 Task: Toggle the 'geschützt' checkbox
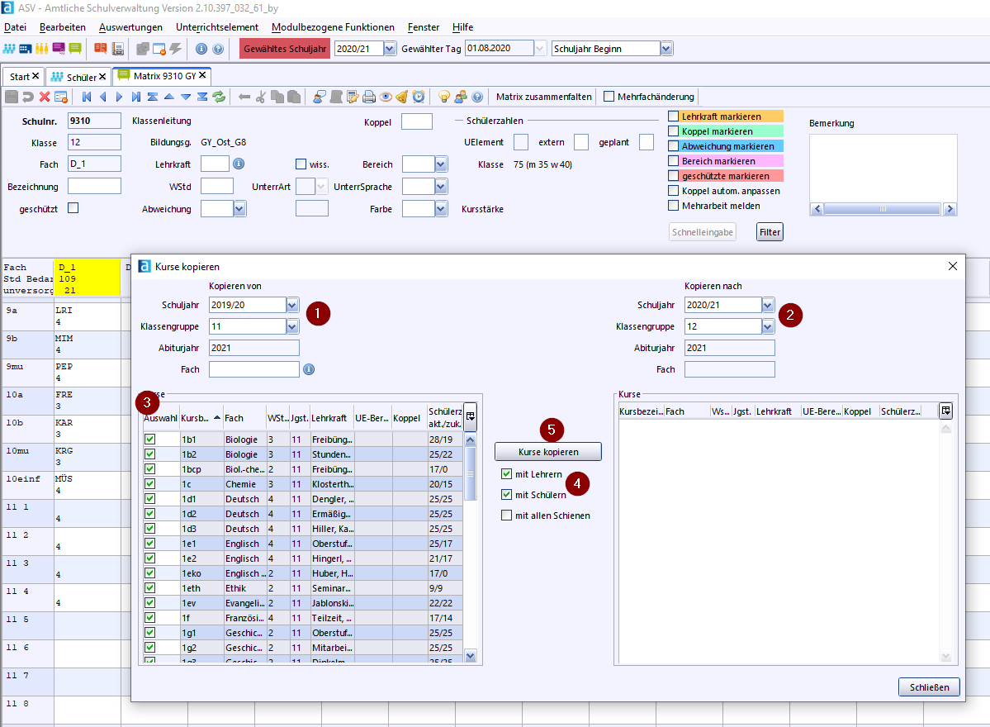[x=73, y=208]
